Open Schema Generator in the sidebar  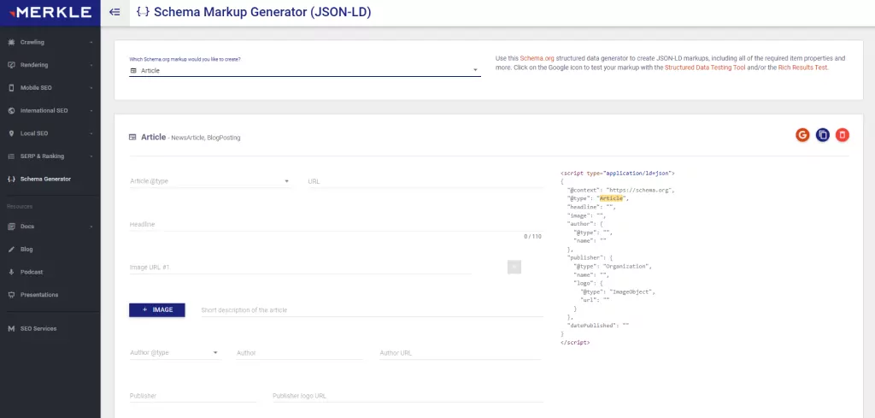click(45, 179)
